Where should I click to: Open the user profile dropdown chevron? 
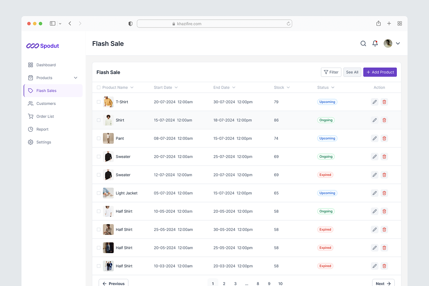(398, 44)
